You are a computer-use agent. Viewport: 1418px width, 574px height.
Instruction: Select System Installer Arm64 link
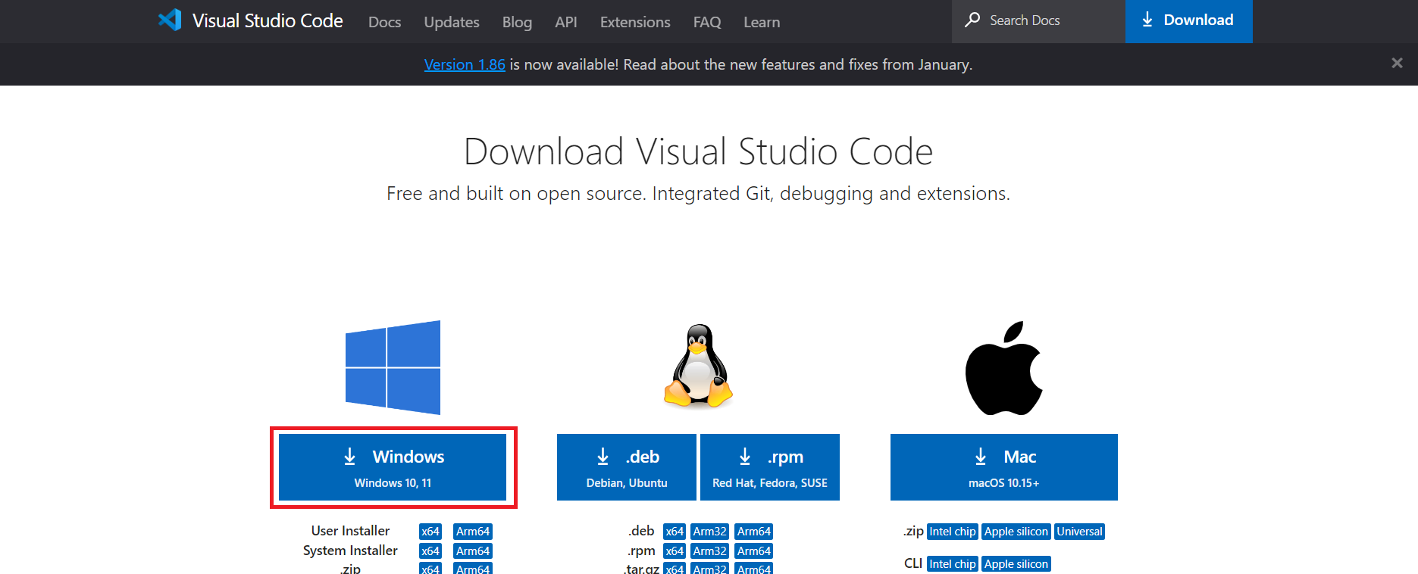(473, 551)
